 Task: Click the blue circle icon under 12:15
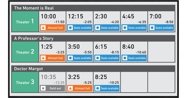[70, 28]
